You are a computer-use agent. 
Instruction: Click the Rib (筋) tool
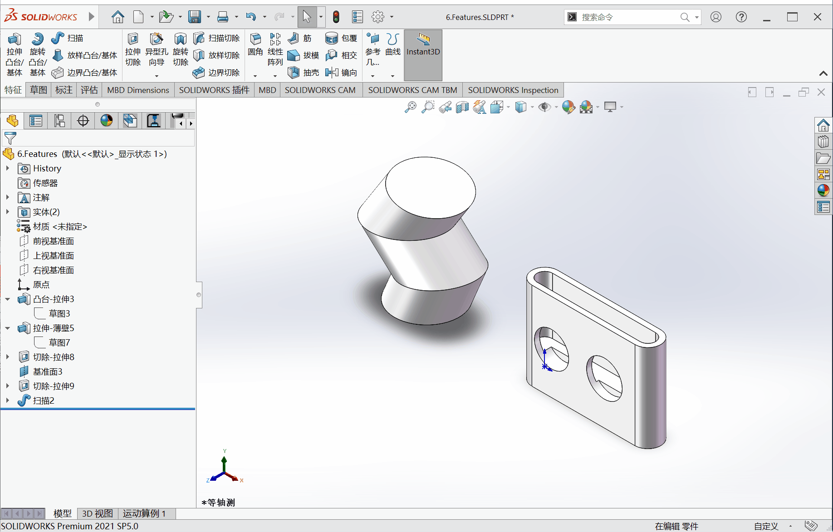click(300, 38)
